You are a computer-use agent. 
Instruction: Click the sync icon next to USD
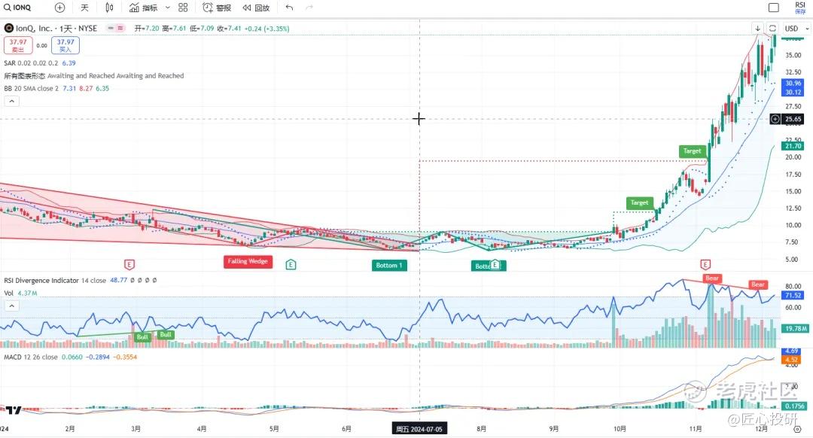772,28
